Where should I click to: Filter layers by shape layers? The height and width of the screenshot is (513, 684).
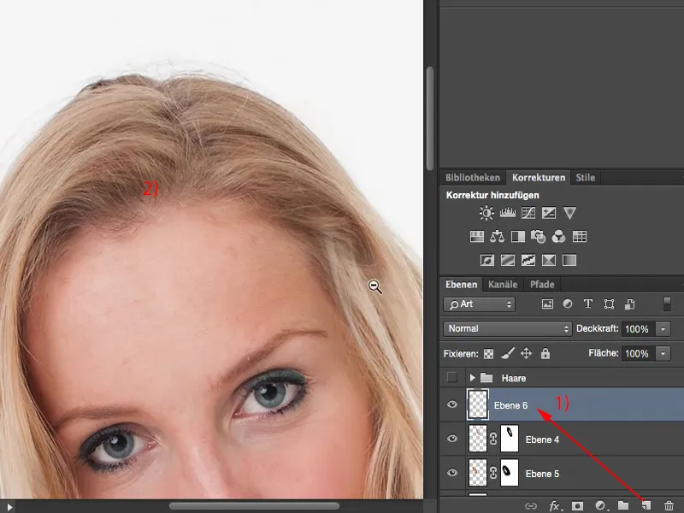609,304
